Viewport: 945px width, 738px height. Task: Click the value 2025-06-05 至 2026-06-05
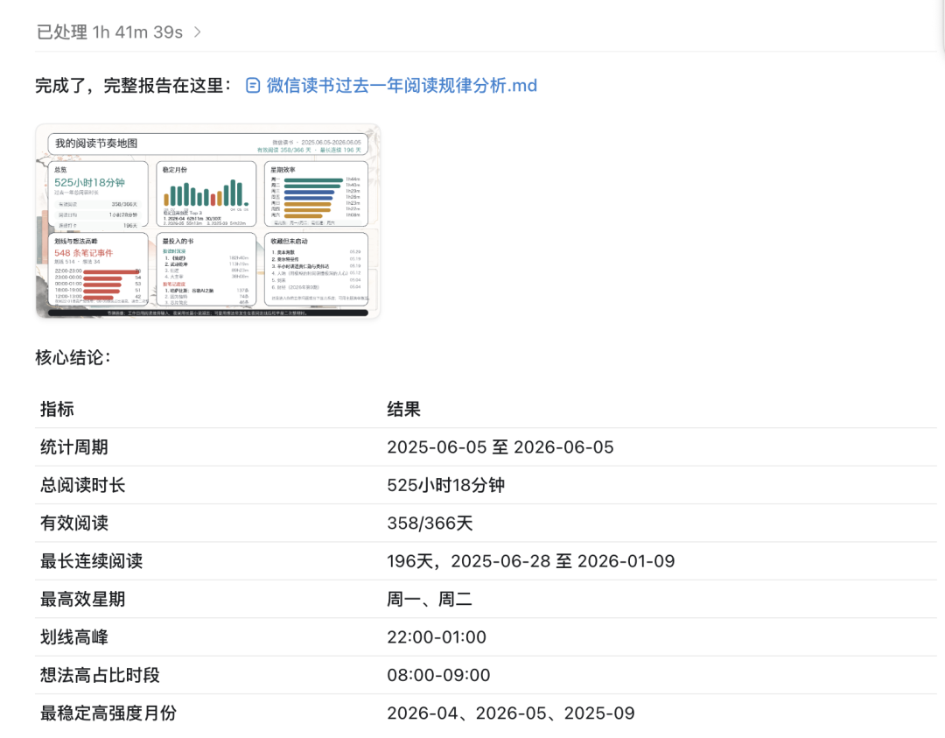click(x=500, y=447)
